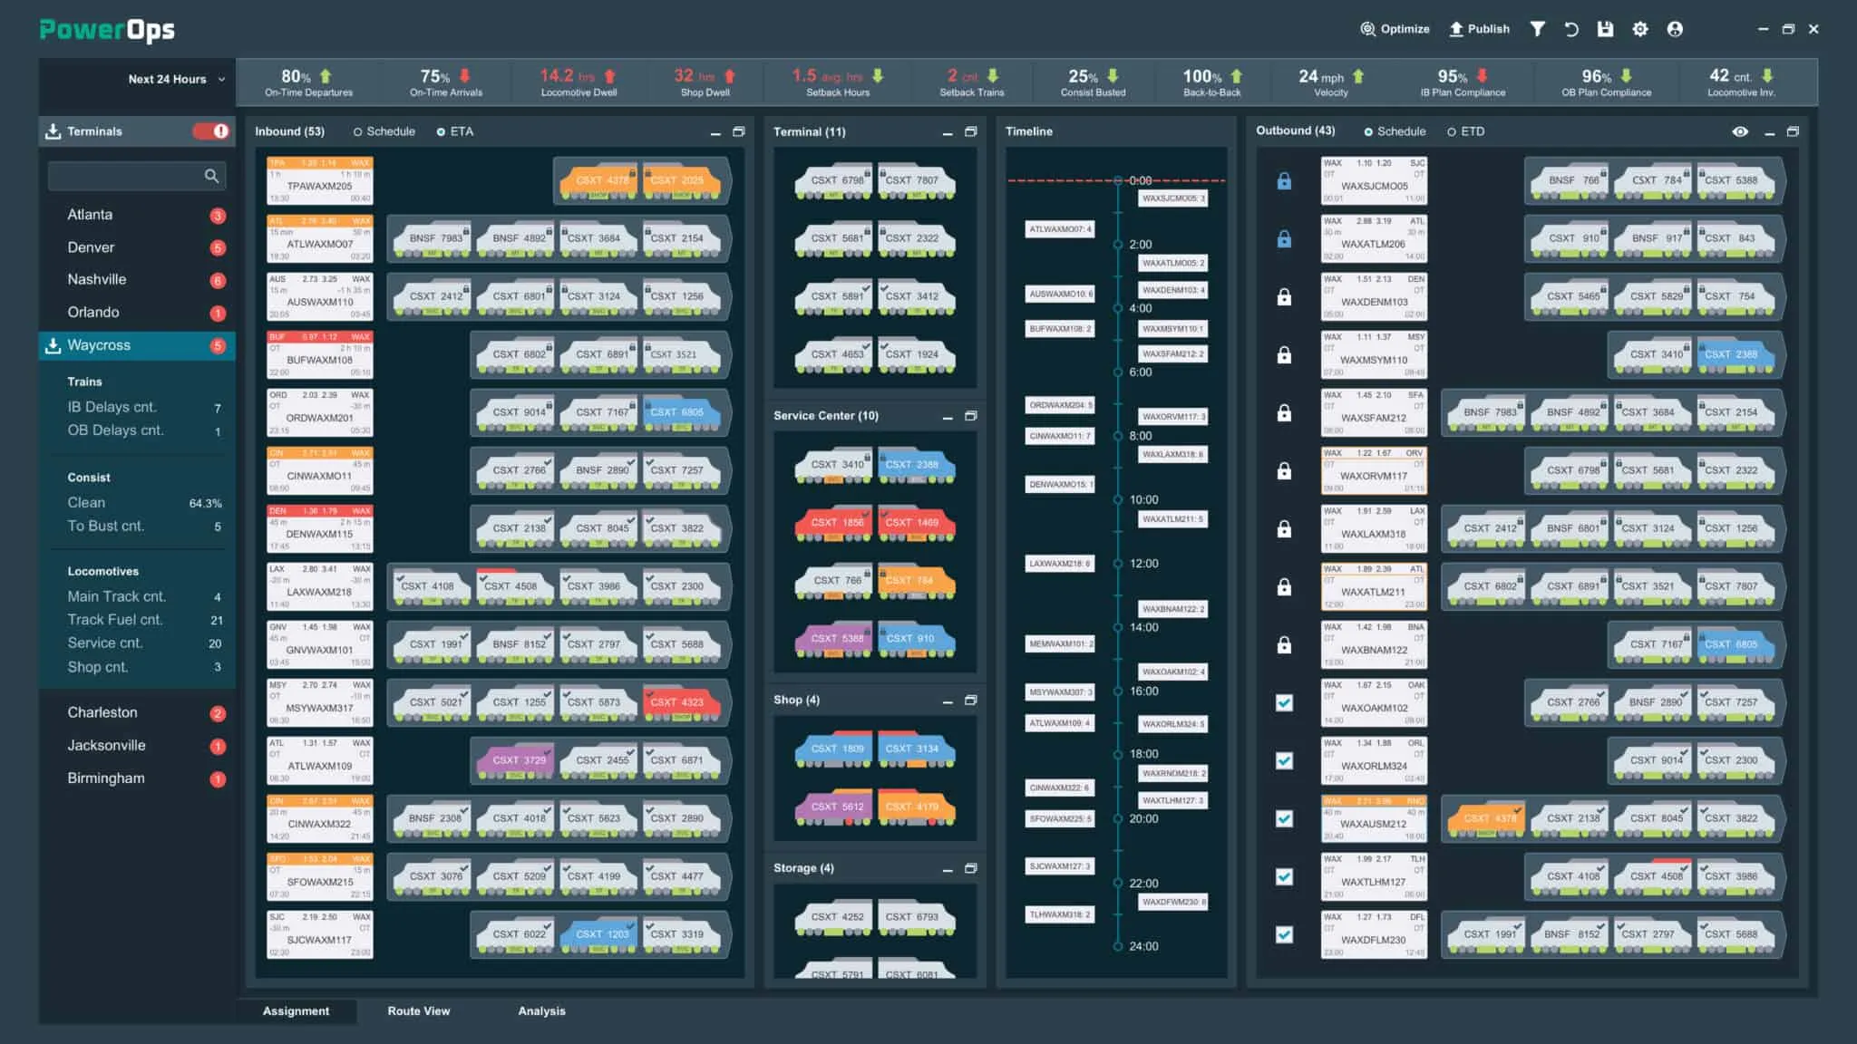Collapse the Waycross terminal item
Screen dimensions: 1857x1044
coord(99,345)
